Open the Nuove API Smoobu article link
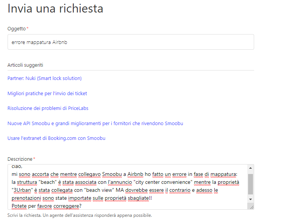This screenshot has height=221, width=297. click(x=95, y=123)
